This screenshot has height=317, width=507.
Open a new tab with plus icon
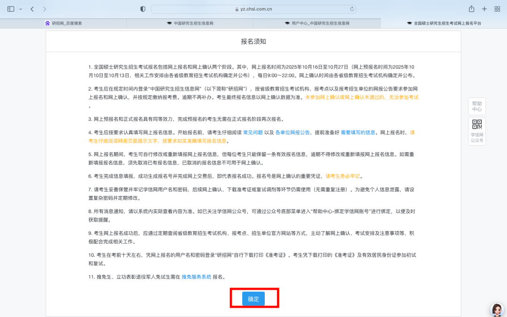pos(484,9)
